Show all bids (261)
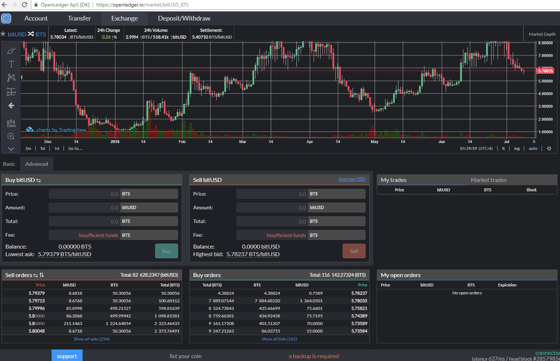 point(279,339)
